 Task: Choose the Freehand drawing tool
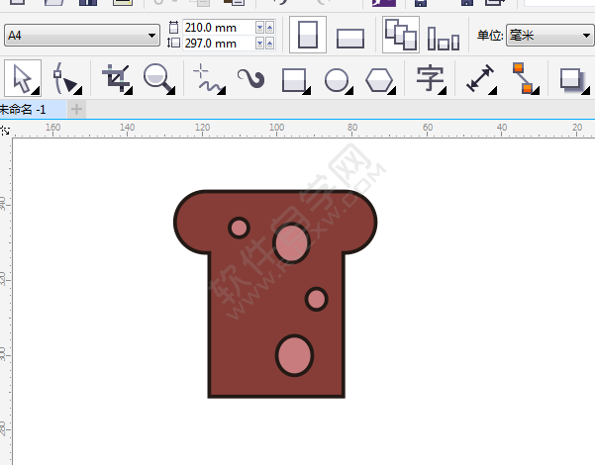(206, 78)
